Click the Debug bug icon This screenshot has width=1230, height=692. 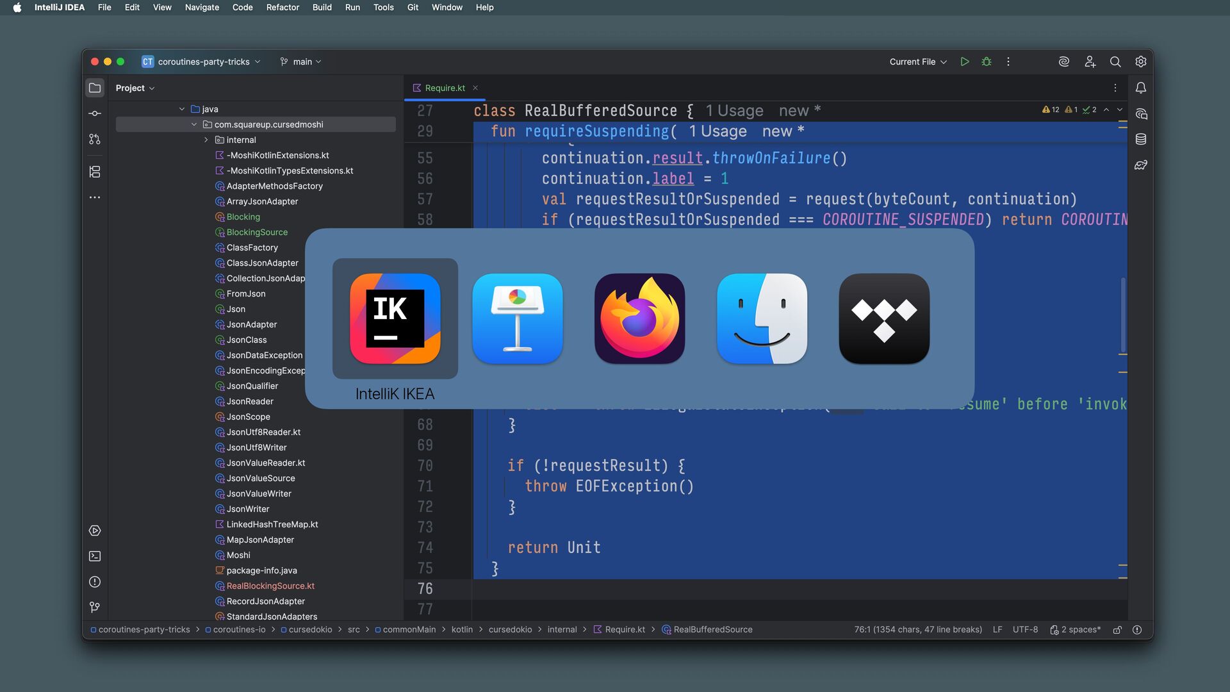point(987,62)
